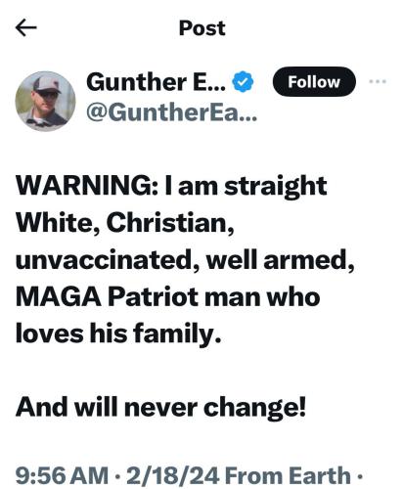
Task: Open the three-dot more options menu
Action: pyautogui.click(x=378, y=81)
